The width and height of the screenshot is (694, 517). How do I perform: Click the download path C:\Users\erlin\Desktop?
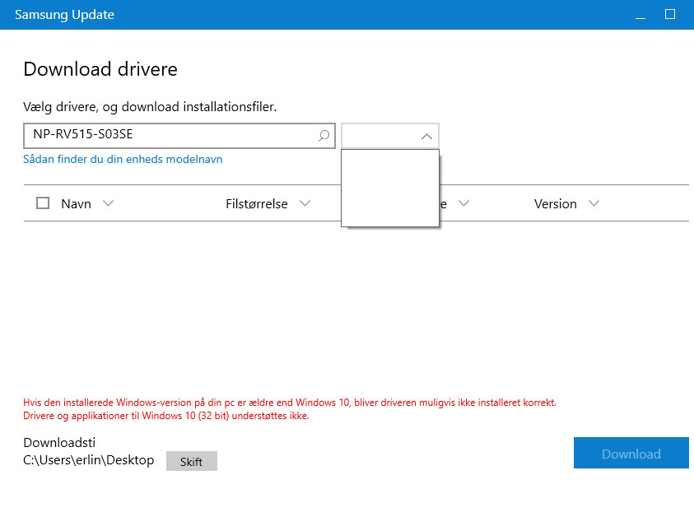click(x=89, y=460)
